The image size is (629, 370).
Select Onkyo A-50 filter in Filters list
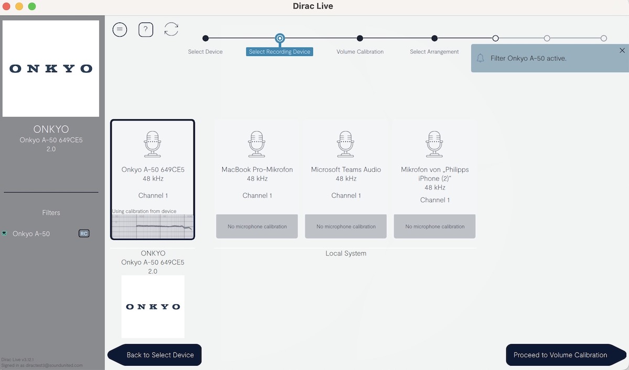click(x=31, y=234)
